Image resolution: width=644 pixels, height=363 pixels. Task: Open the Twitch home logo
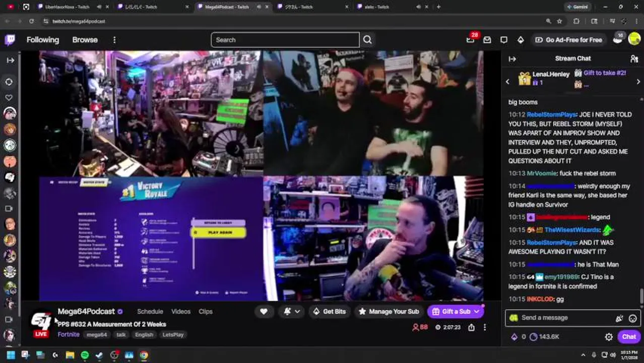(x=10, y=40)
